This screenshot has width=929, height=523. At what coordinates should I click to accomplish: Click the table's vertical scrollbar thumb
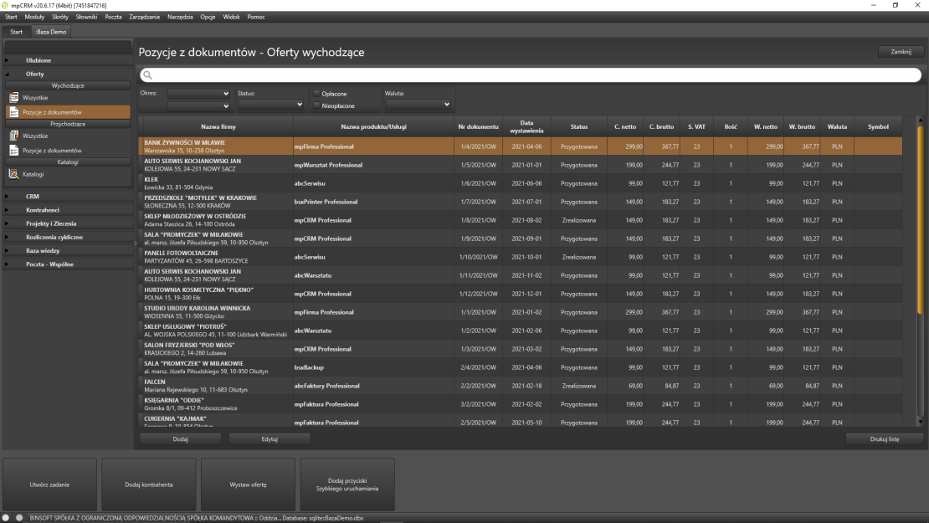[920, 219]
